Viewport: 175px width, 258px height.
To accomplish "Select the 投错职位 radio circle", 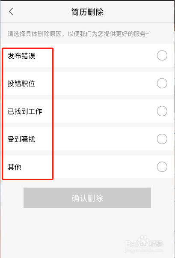I will point(162,83).
